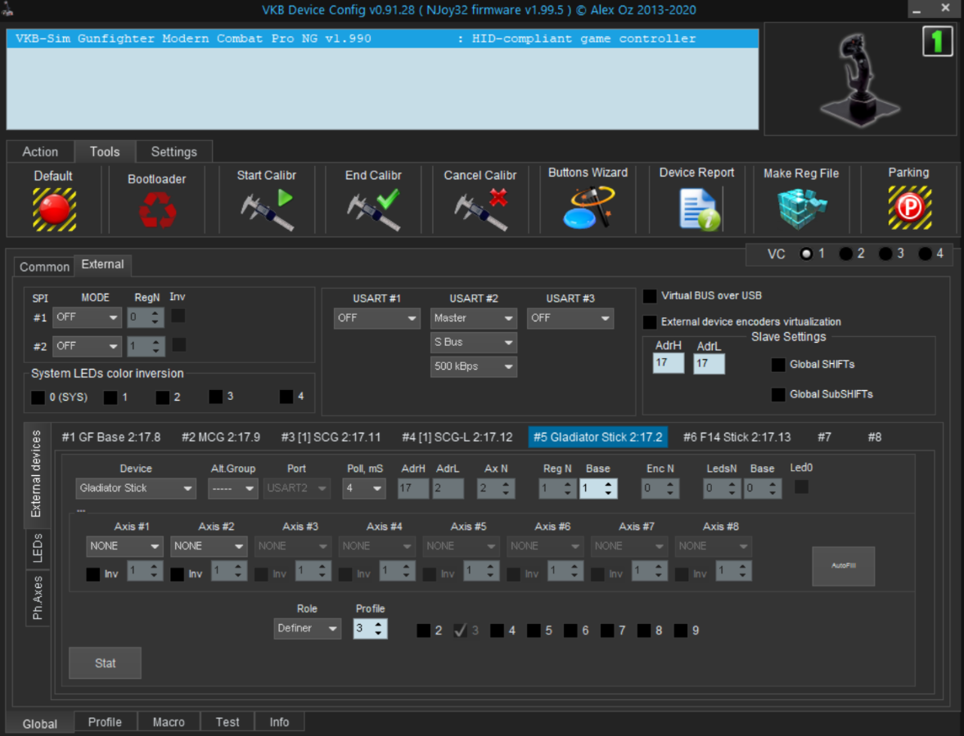Viewport: 964px width, 736px height.
Task: Select the #7 external device tab
Action: click(824, 438)
